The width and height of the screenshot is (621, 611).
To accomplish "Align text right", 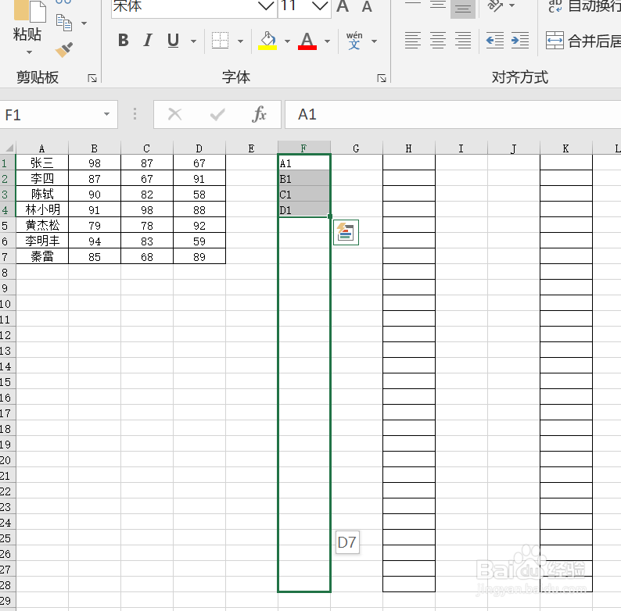I will 463,41.
